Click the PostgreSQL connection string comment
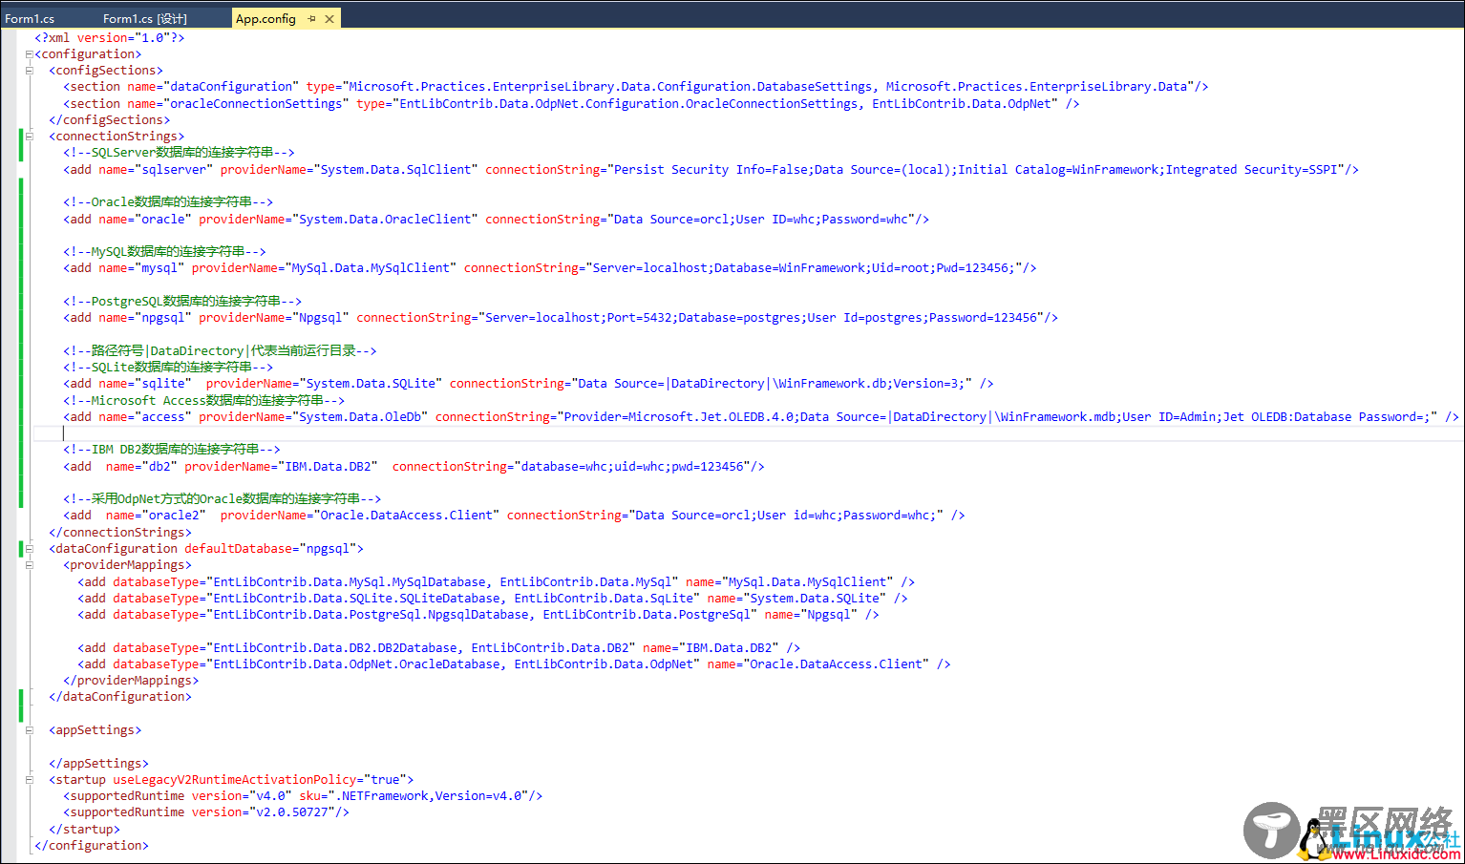Image resolution: width=1465 pixels, height=864 pixels. click(182, 302)
